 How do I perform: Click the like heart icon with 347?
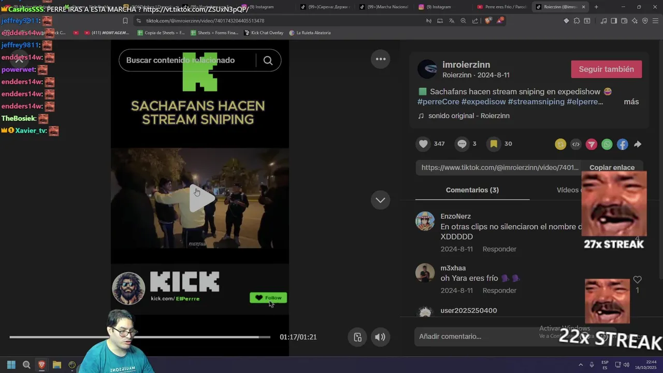(x=423, y=144)
